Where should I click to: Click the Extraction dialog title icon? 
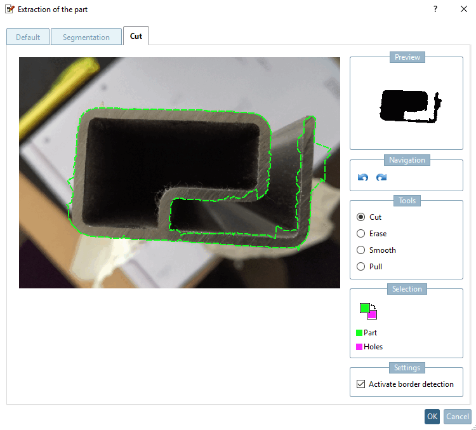(10, 9)
